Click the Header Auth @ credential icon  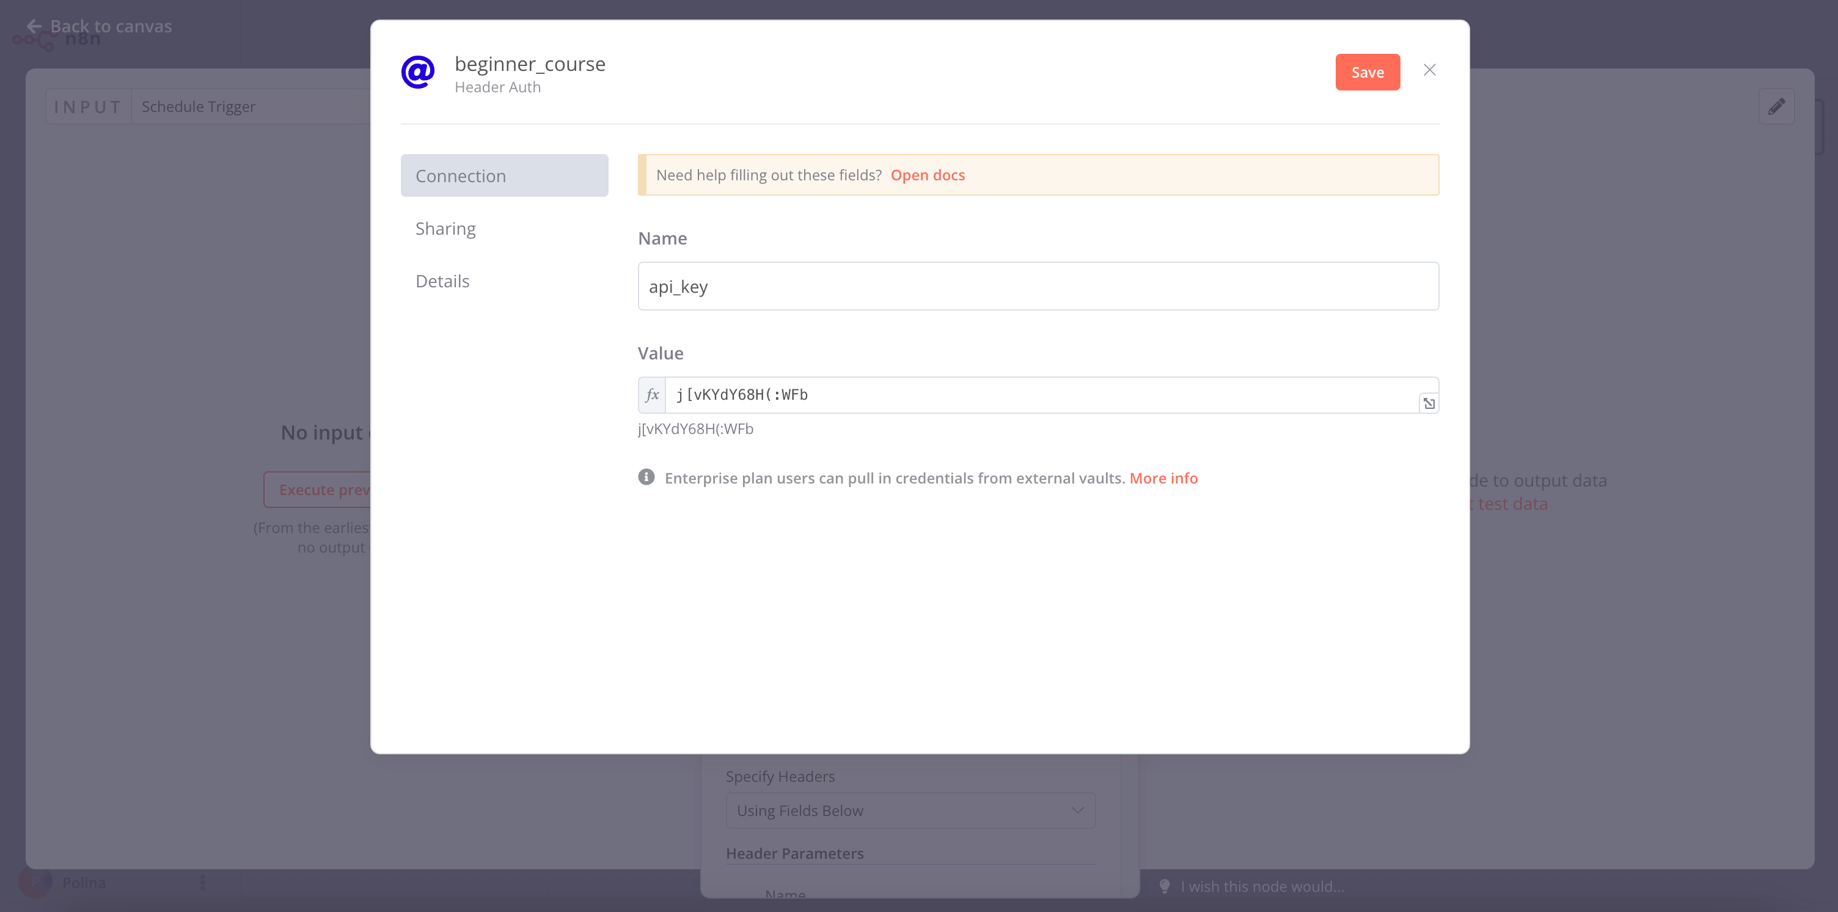pos(418,72)
